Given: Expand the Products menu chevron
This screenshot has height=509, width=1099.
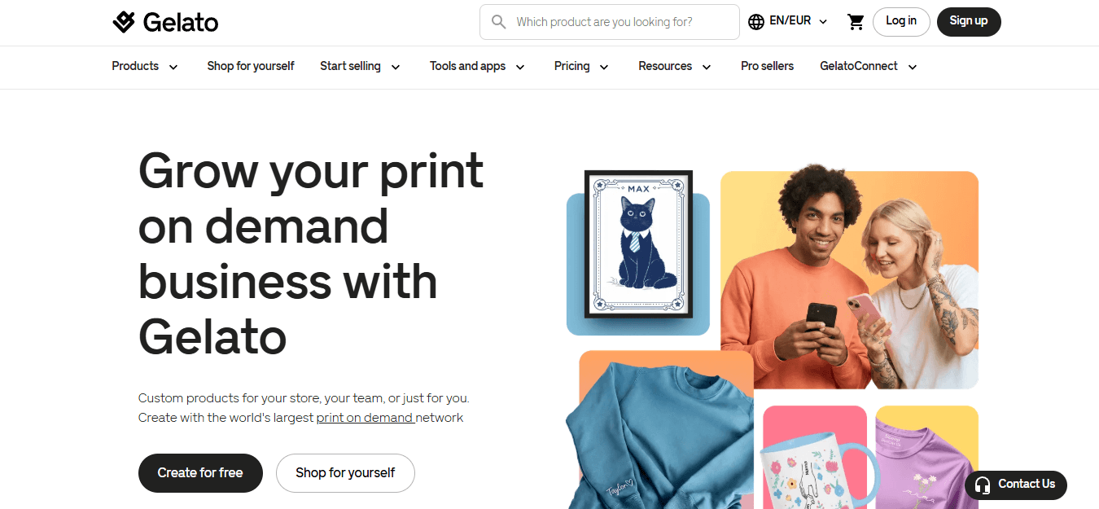Looking at the screenshot, I should click(x=173, y=67).
